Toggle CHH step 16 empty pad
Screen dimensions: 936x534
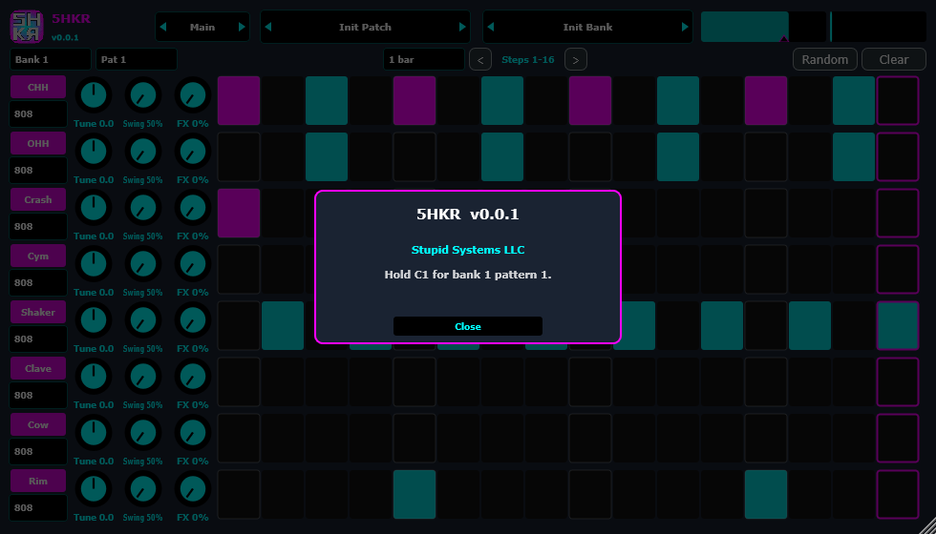[x=898, y=101]
